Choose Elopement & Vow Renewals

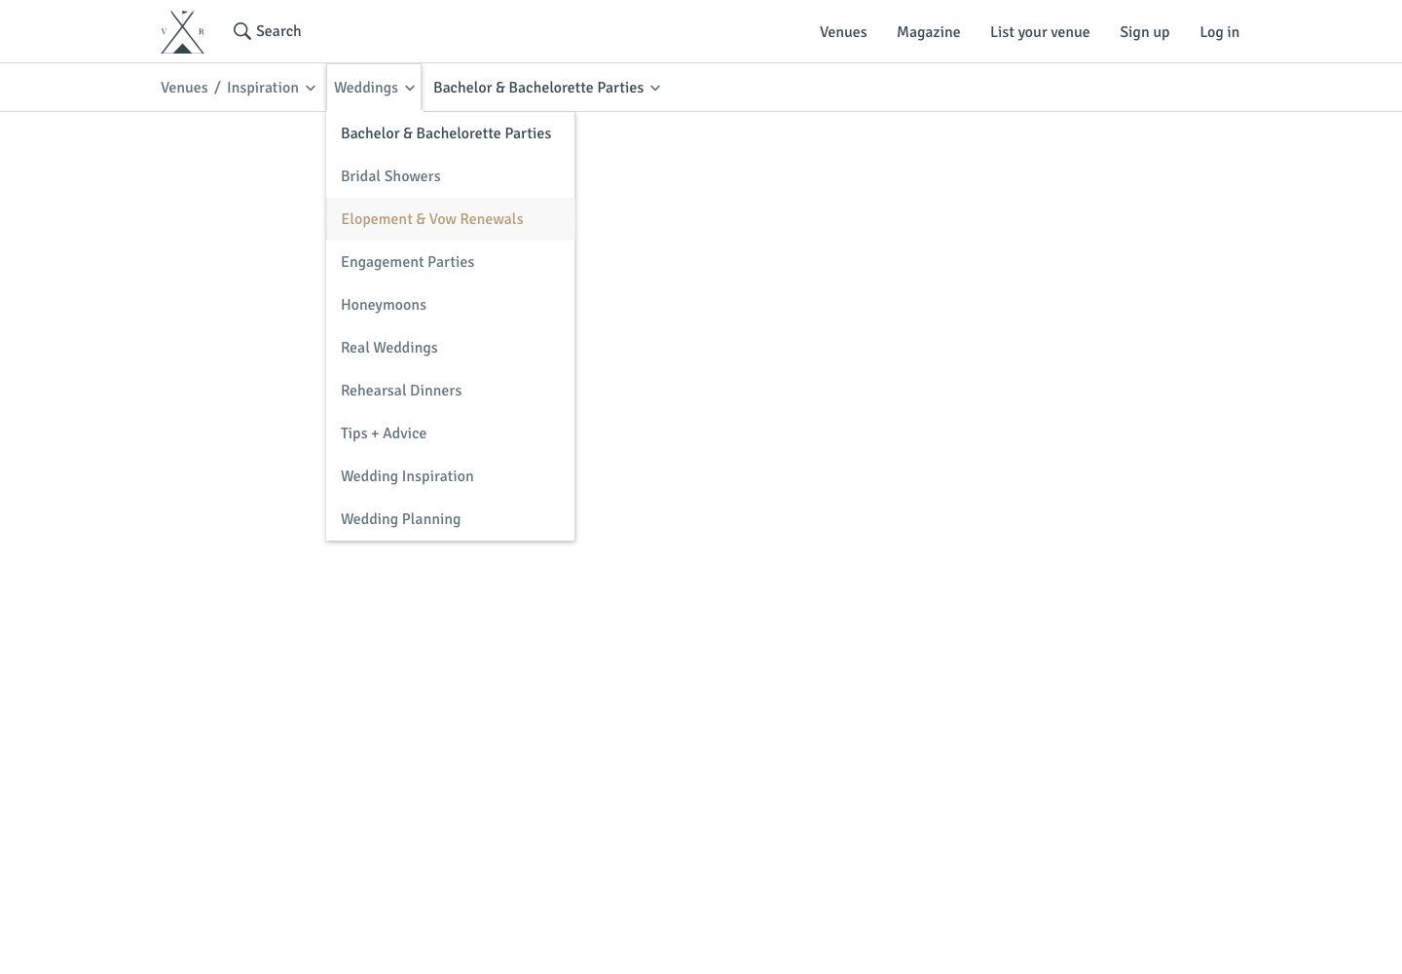(450, 219)
